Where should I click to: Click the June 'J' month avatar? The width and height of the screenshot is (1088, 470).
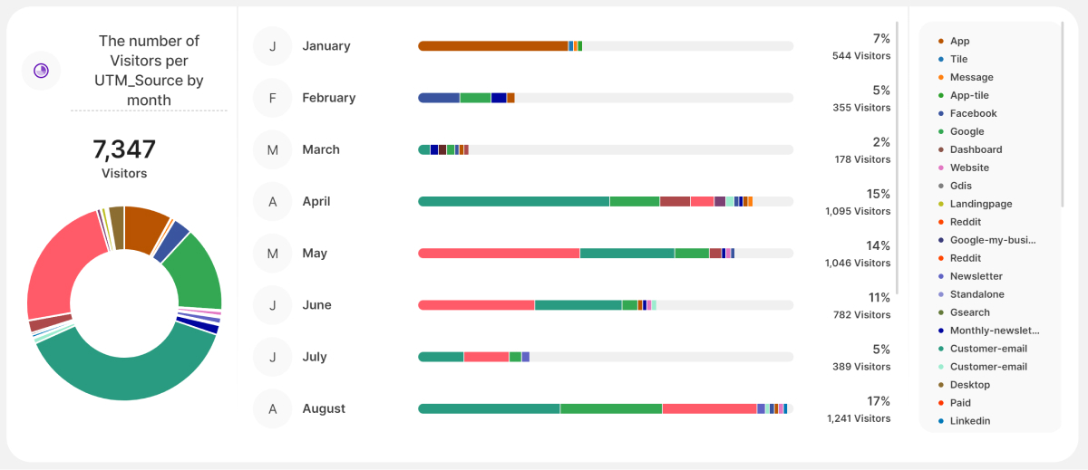(273, 305)
